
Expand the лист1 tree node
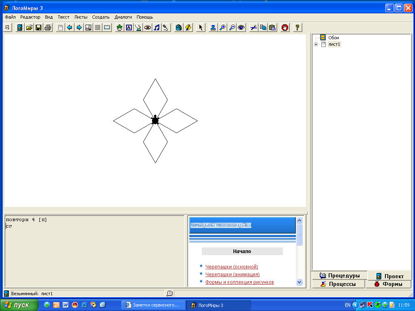pyautogui.click(x=316, y=45)
